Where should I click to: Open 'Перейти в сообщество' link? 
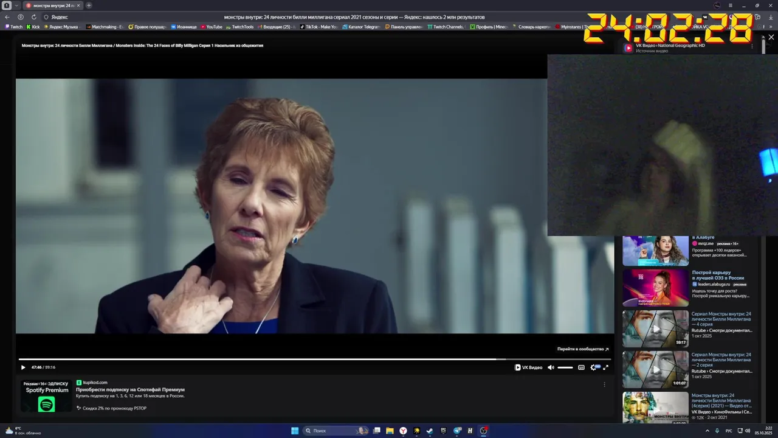coord(583,349)
